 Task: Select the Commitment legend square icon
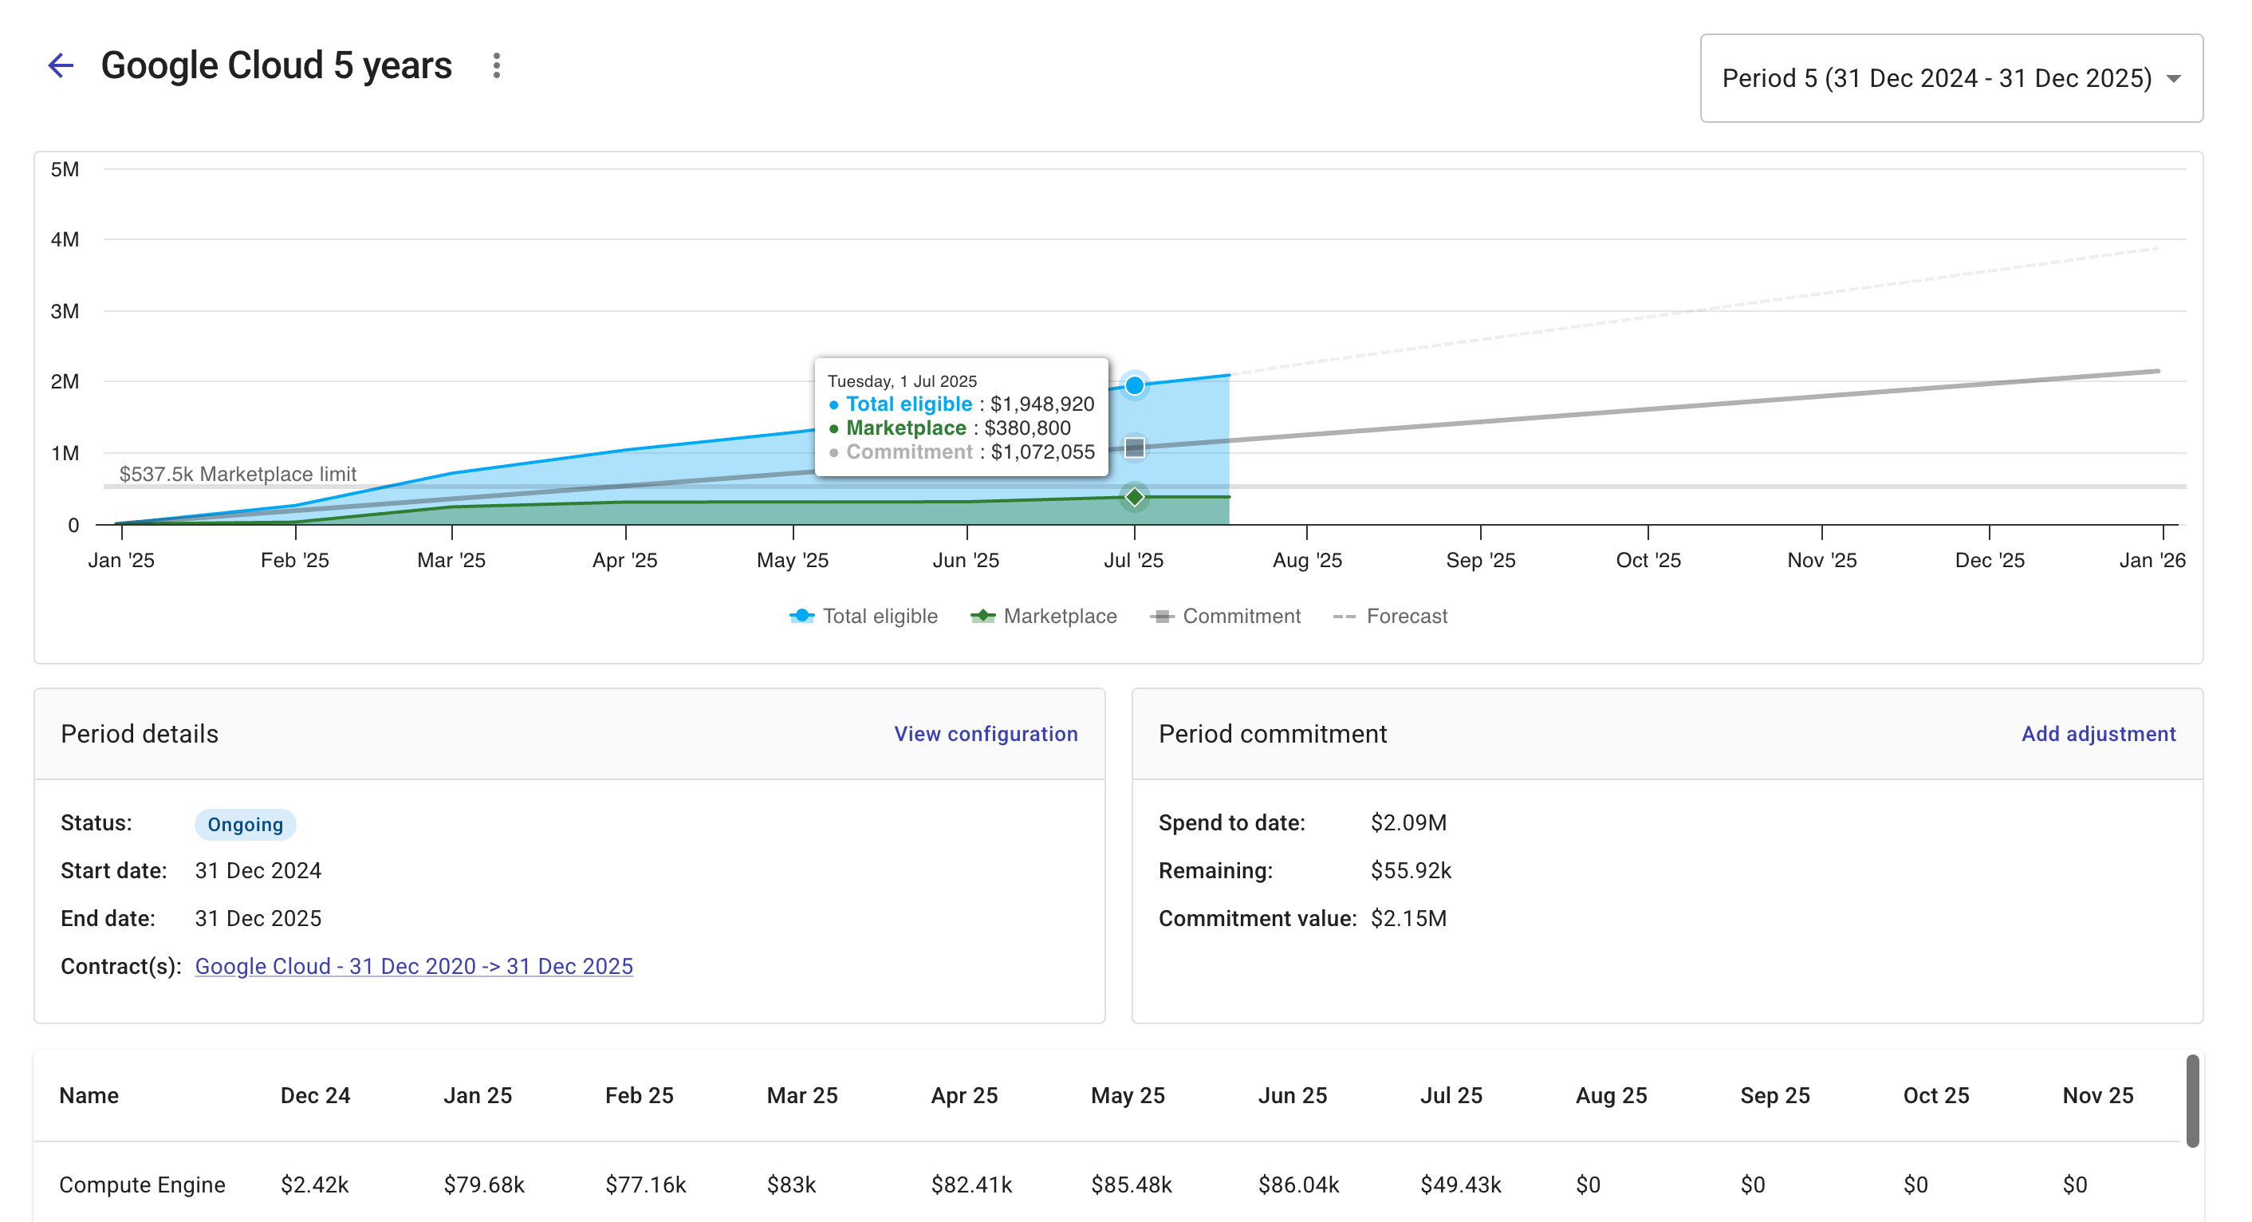1163,616
